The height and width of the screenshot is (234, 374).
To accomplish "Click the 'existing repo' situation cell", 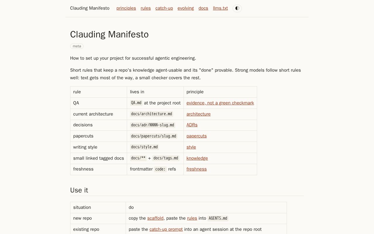I will tap(98, 229).
